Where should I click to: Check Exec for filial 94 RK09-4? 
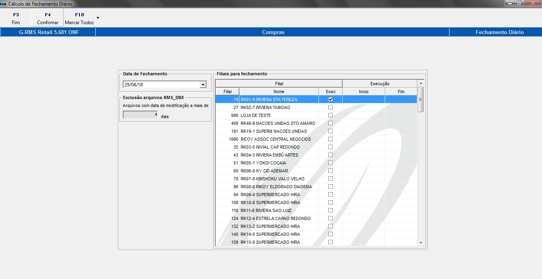tap(330, 195)
